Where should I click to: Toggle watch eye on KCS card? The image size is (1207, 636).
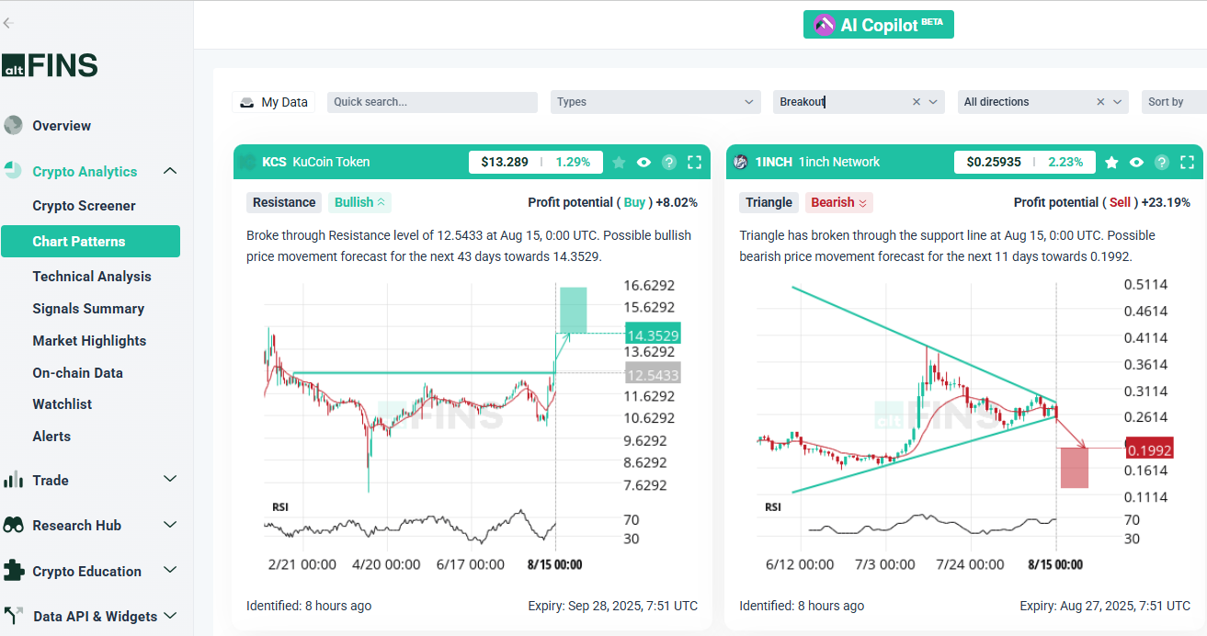coord(643,163)
